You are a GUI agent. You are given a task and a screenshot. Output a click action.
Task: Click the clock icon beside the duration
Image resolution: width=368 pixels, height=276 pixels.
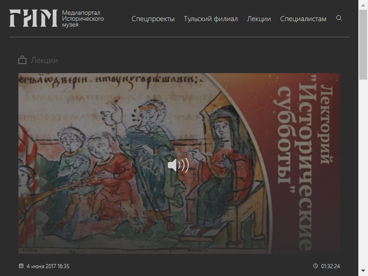(316, 266)
